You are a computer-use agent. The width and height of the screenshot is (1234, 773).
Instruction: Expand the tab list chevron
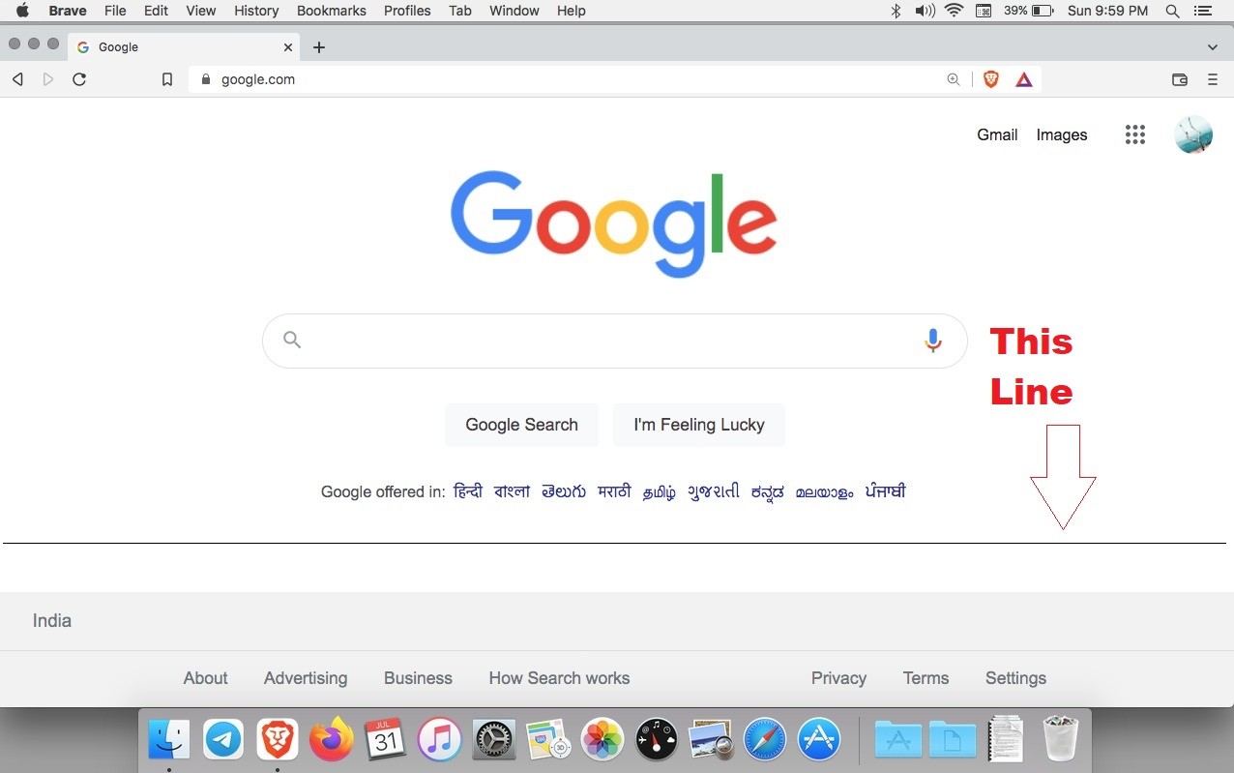coord(1213,46)
